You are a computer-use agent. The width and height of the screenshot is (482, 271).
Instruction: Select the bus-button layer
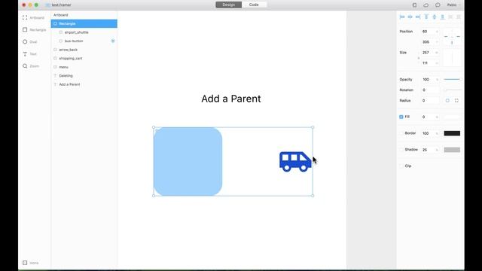pyautogui.click(x=84, y=41)
